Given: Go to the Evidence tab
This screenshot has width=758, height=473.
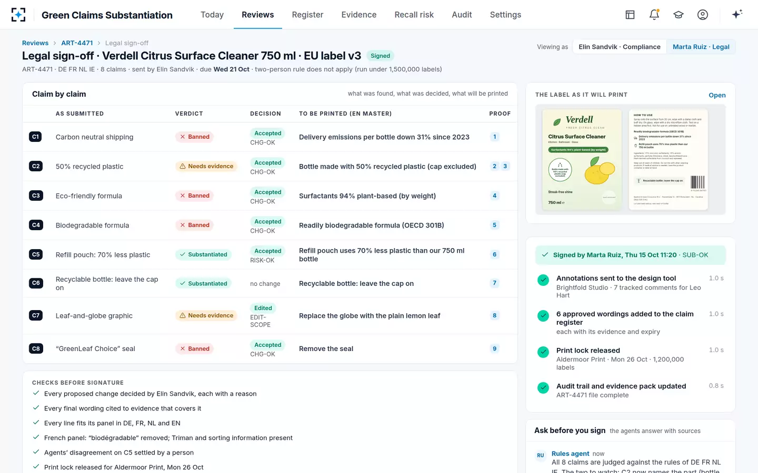Looking at the screenshot, I should click(359, 15).
